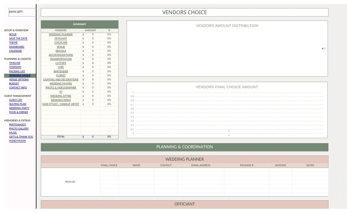Select VENUE vendor link in summary
The image size is (347, 213).
61,47
